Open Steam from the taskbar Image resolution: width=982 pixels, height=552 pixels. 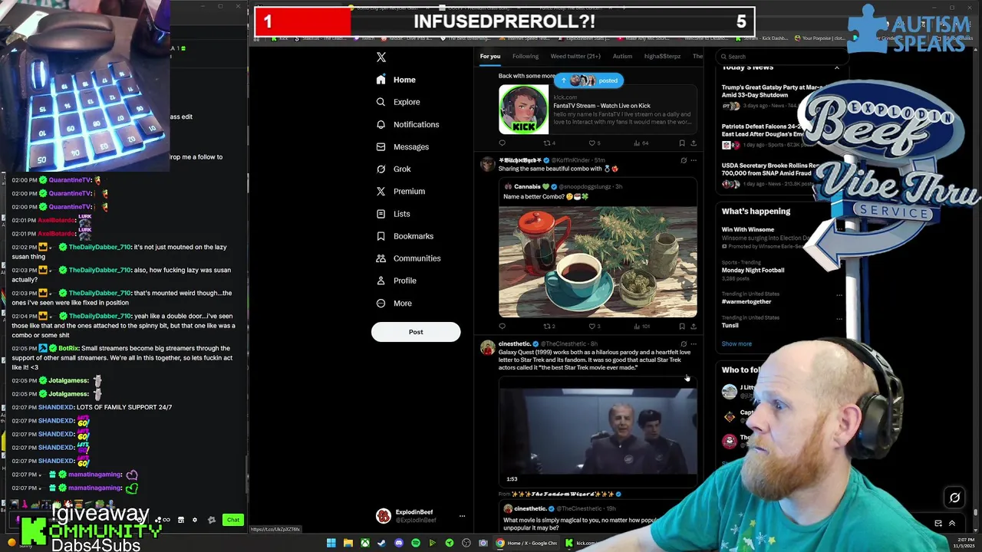382,543
